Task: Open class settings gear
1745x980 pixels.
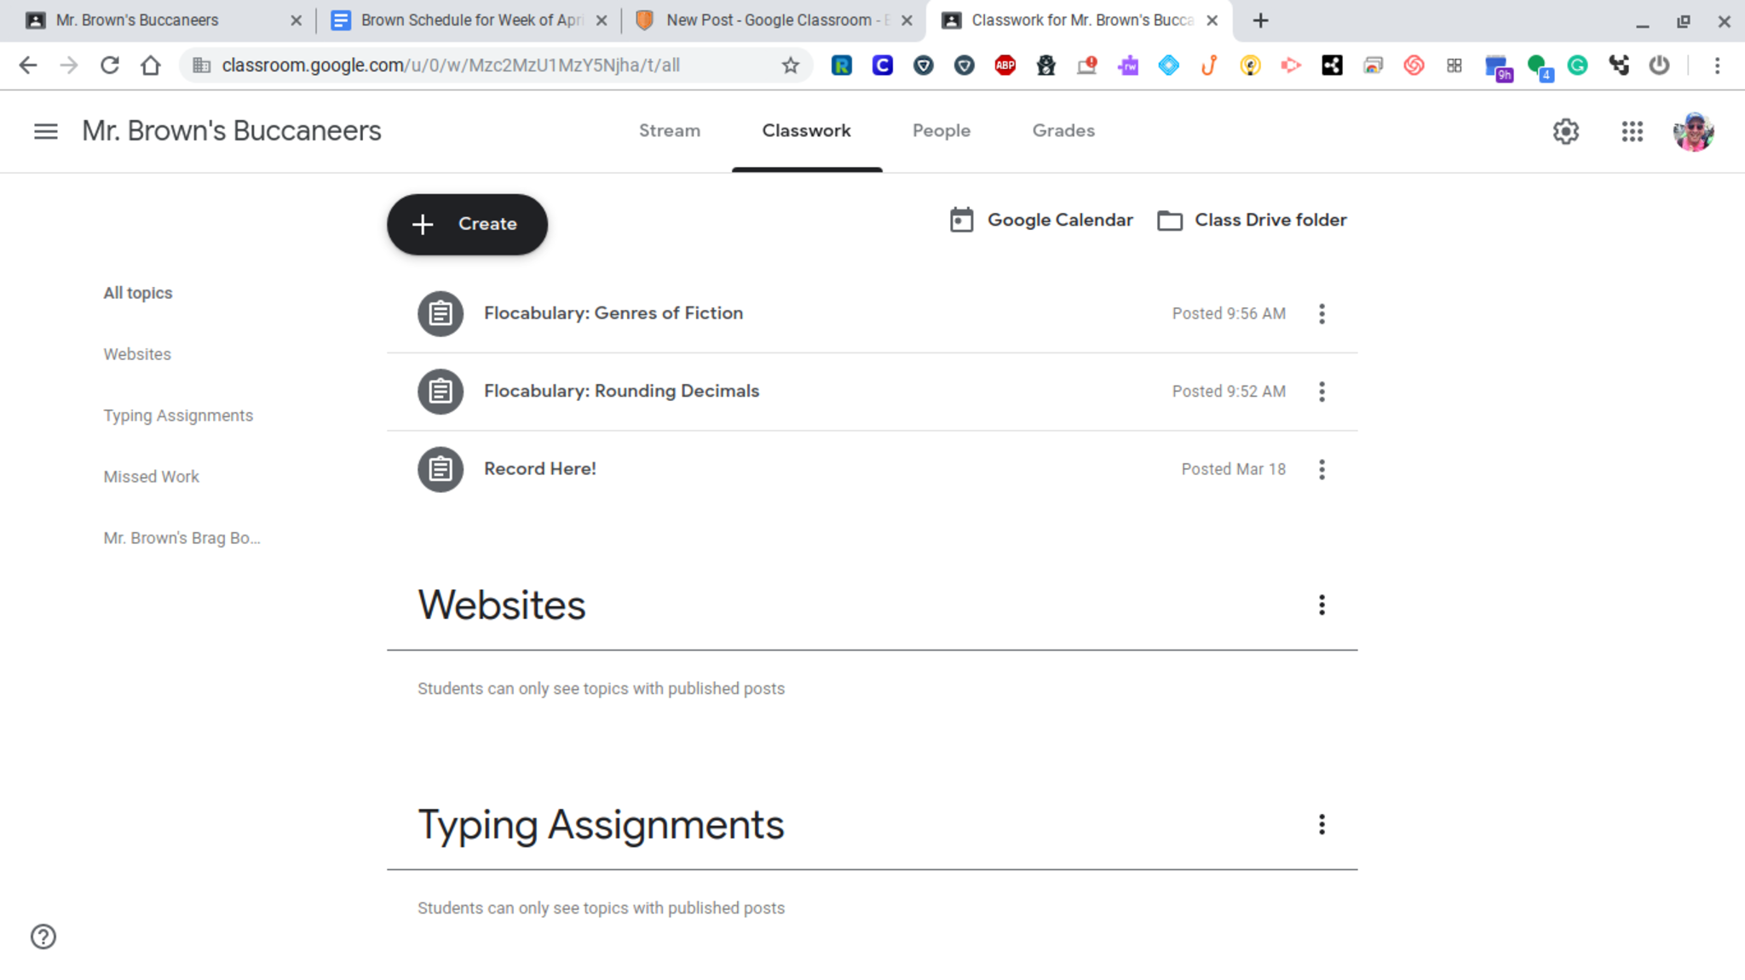Action: [1565, 131]
